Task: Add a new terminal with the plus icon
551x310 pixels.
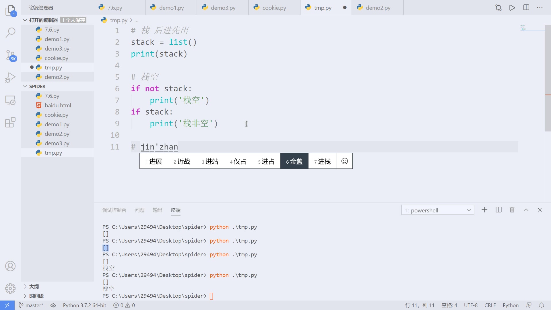Action: pos(484,210)
